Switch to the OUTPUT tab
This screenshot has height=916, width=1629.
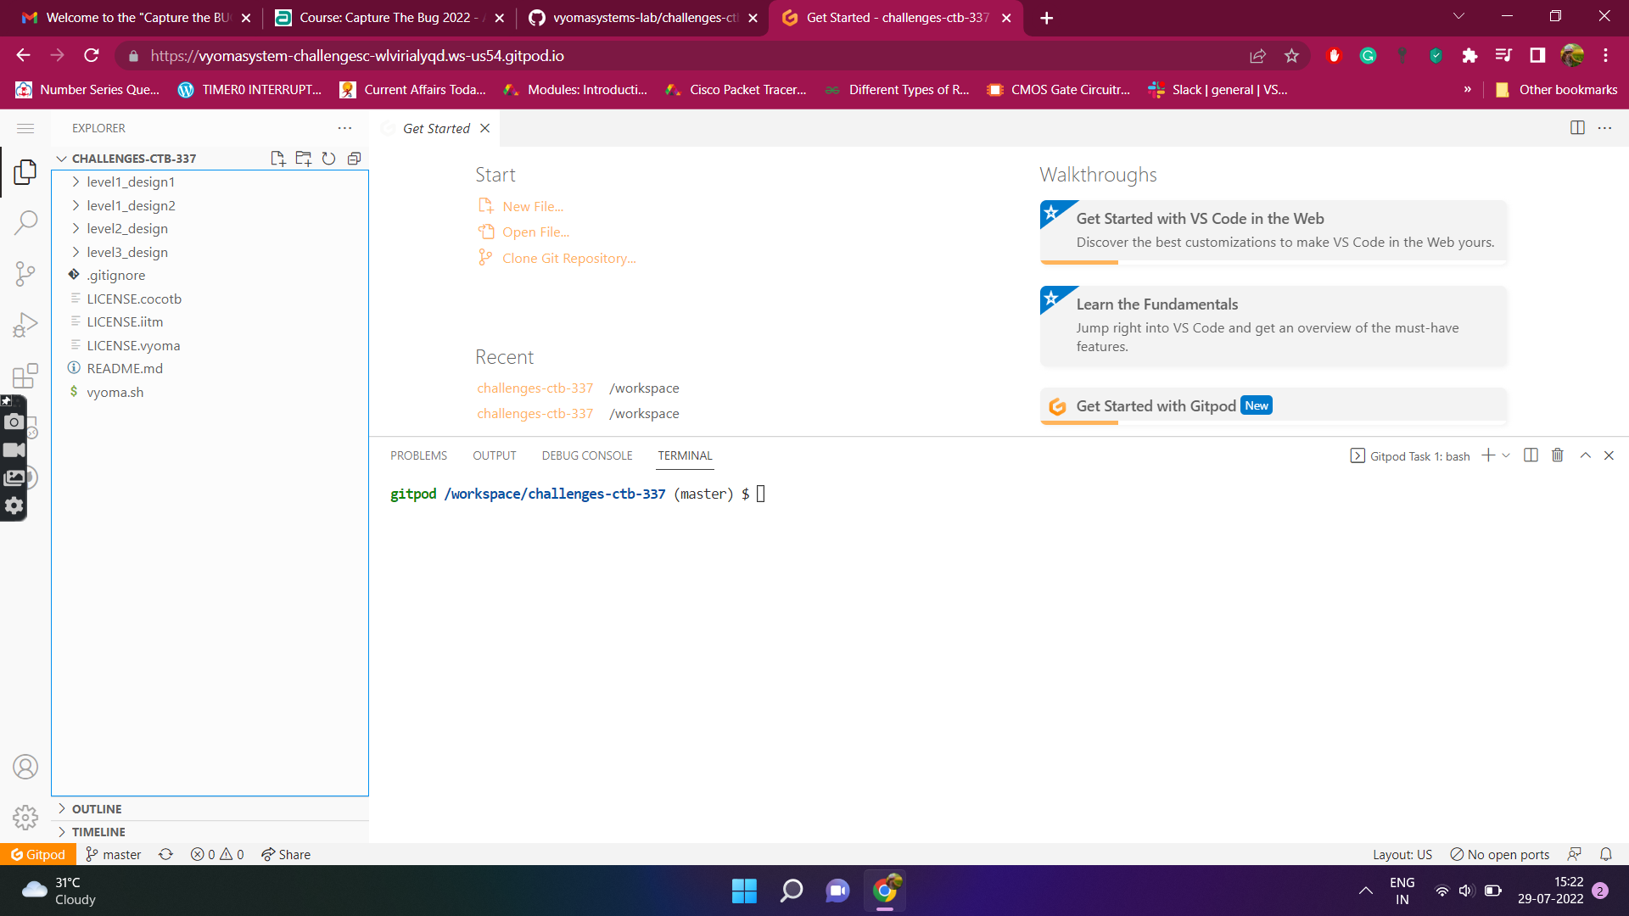494,455
